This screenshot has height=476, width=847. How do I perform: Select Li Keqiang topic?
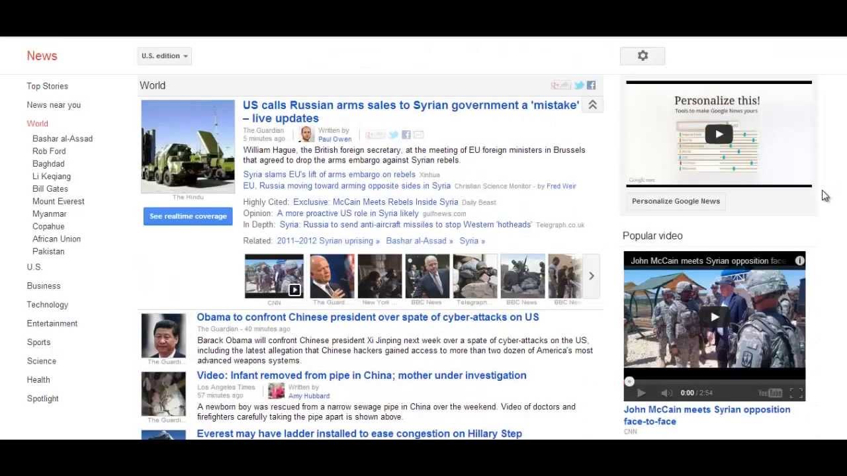tap(52, 177)
